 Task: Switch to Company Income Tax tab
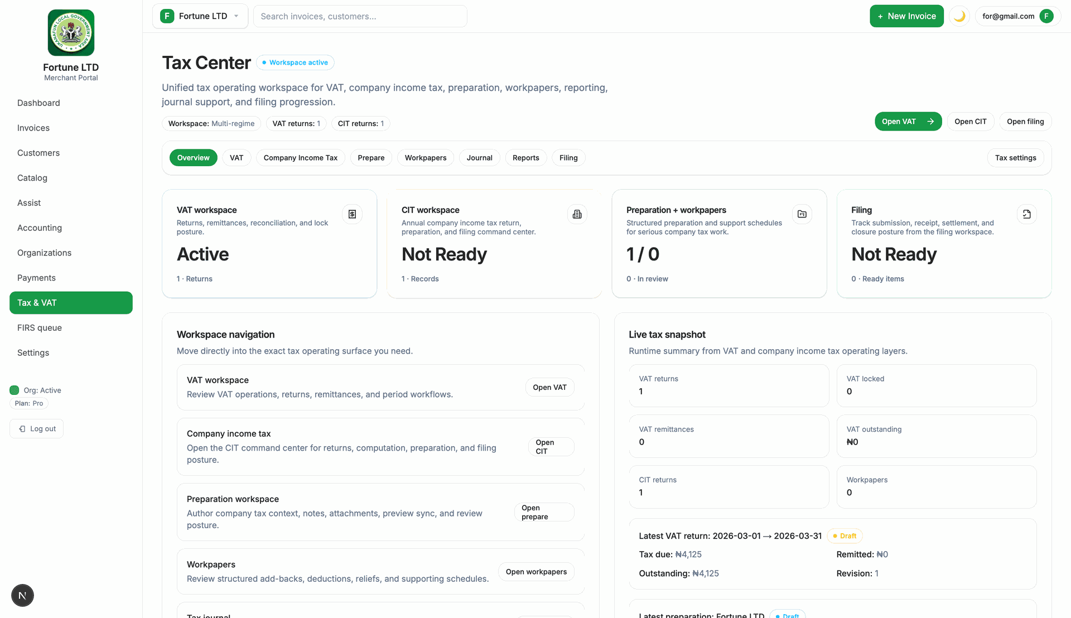click(x=301, y=158)
